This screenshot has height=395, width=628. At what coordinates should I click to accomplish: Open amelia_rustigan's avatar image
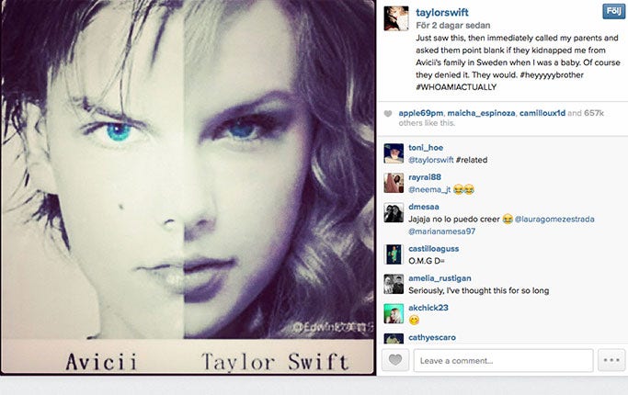tap(394, 284)
